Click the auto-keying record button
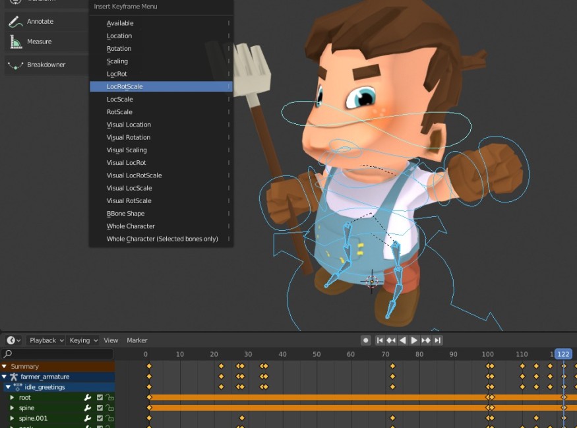 365,340
